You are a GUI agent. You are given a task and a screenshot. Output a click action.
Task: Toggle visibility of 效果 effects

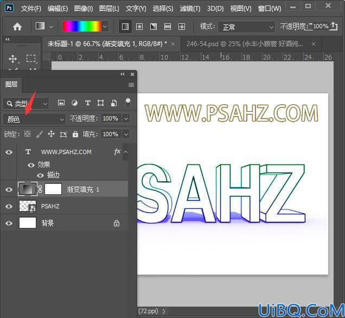31,165
